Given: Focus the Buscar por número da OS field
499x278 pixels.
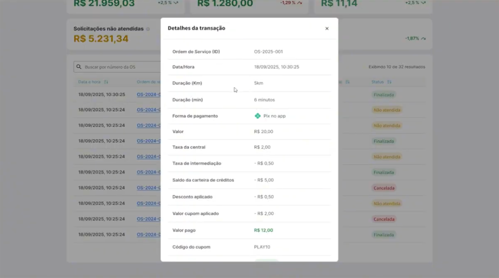Looking at the screenshot, I should [x=120, y=67].
